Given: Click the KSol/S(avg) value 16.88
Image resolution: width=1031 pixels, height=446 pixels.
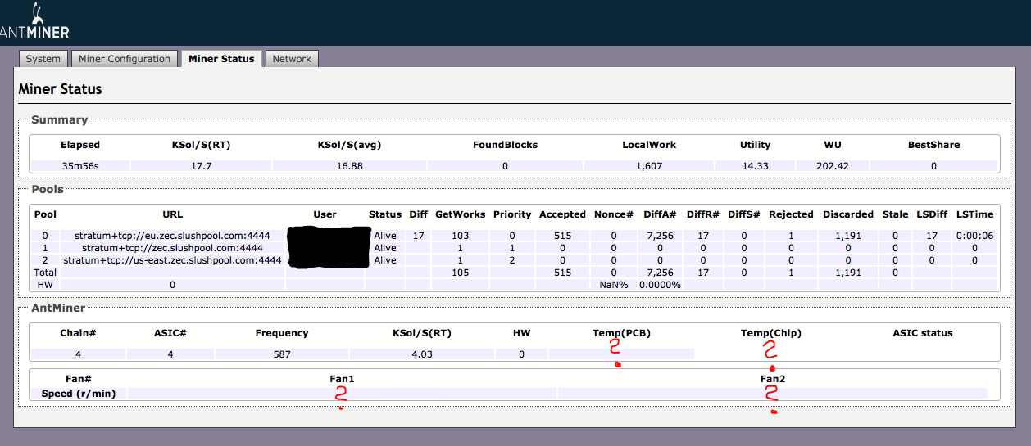Looking at the screenshot, I should pyautogui.click(x=349, y=166).
